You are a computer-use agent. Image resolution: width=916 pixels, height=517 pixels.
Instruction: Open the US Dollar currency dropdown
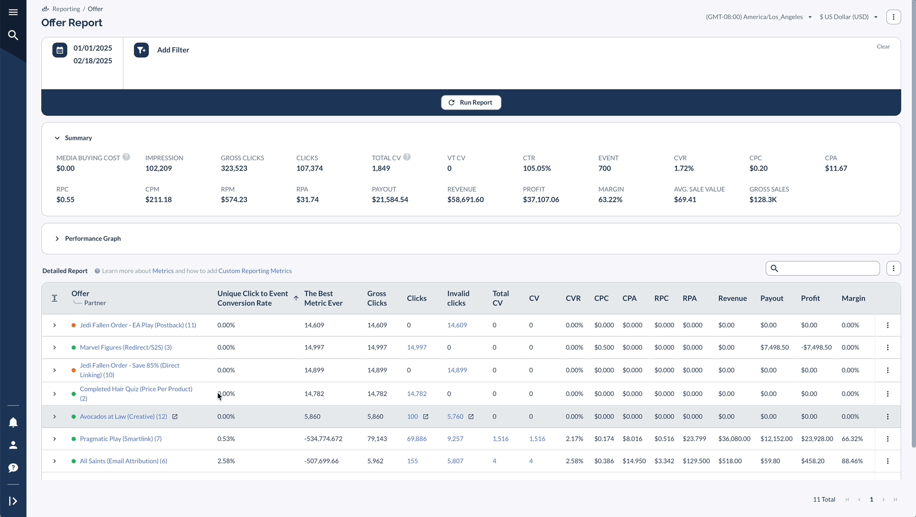click(x=849, y=17)
